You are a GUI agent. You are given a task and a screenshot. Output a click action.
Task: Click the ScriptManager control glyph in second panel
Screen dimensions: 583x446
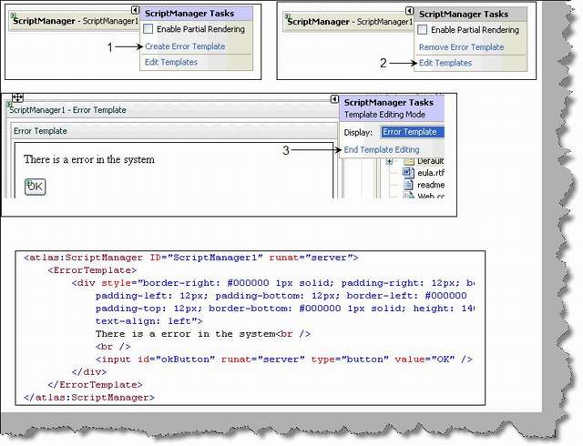tap(288, 16)
